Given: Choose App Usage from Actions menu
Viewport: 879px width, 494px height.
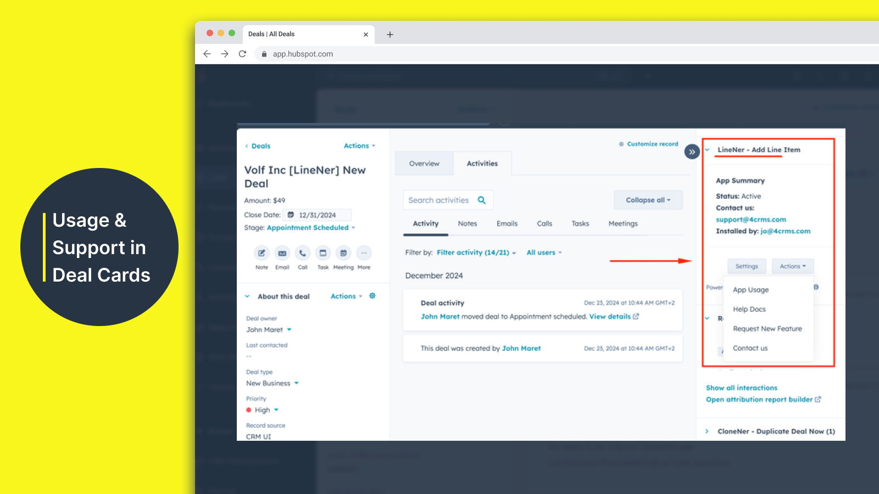Looking at the screenshot, I should 750,290.
